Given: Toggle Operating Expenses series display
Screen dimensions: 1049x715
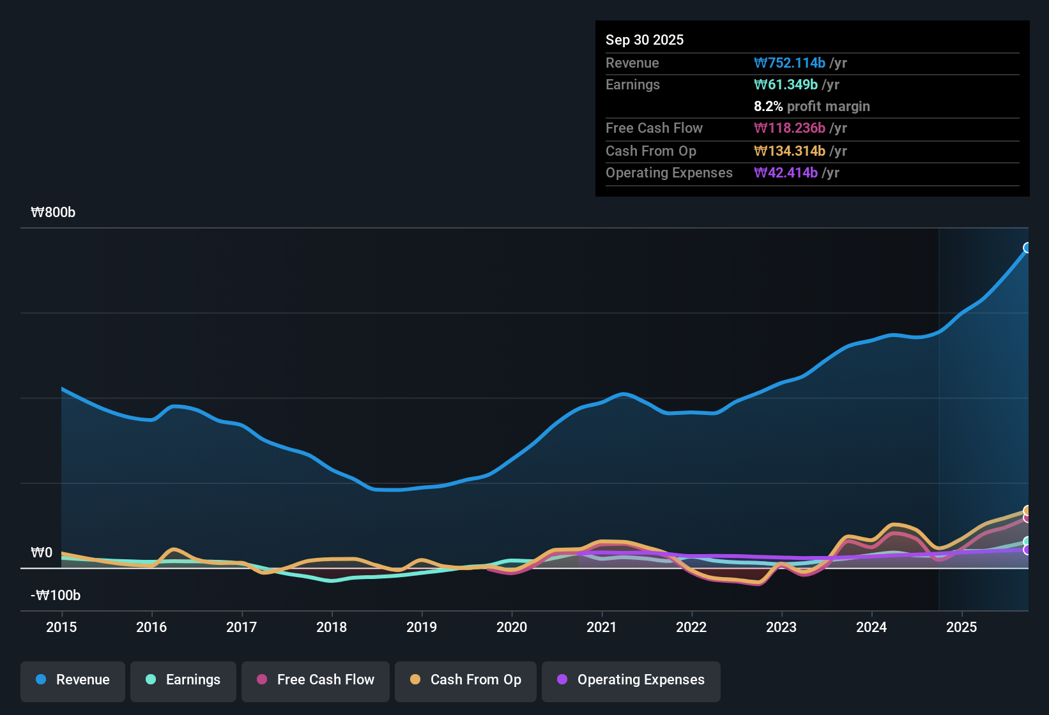Looking at the screenshot, I should tap(631, 680).
